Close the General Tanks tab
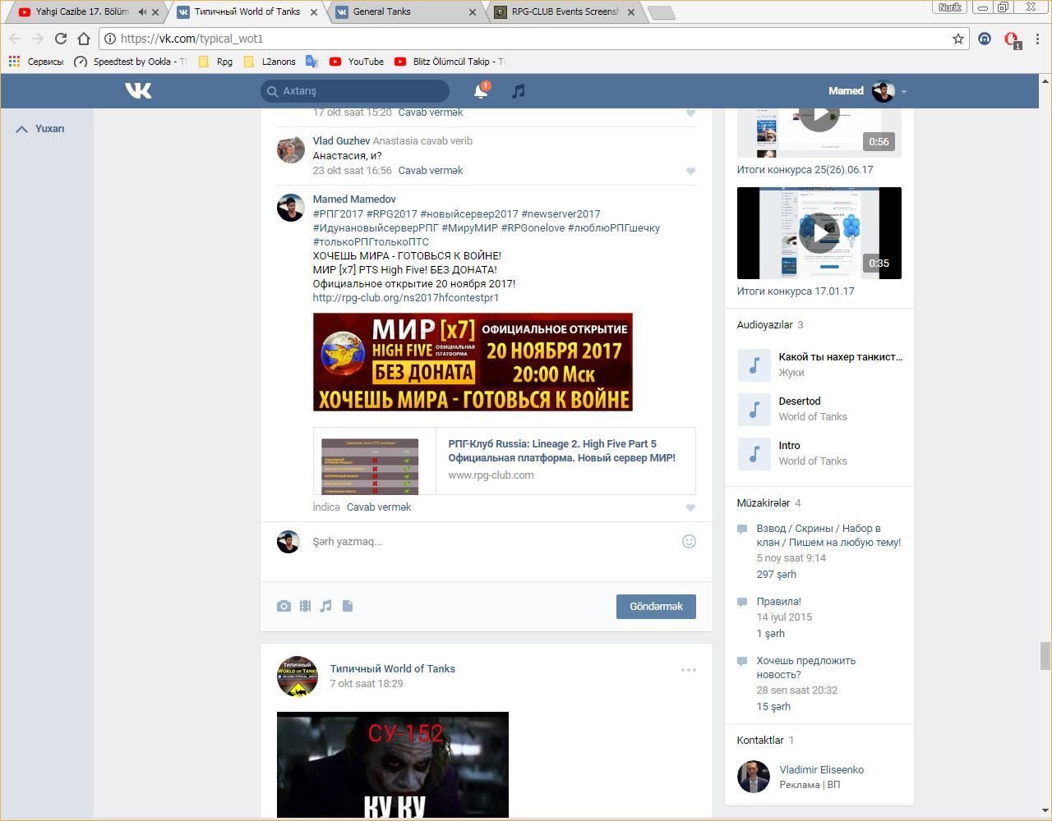Screen dimensions: 1052x821 [472, 12]
